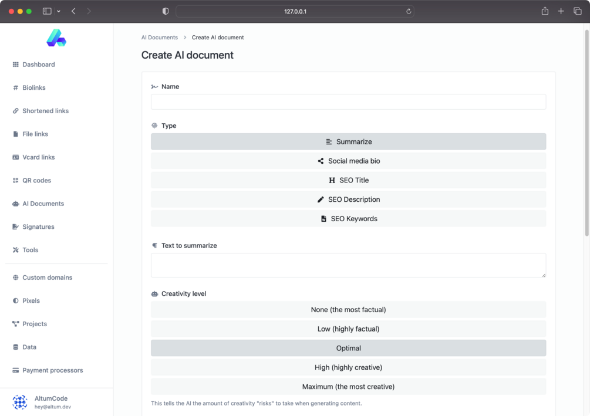Click the browser back arrow
Image resolution: width=590 pixels, height=416 pixels.
(74, 11)
